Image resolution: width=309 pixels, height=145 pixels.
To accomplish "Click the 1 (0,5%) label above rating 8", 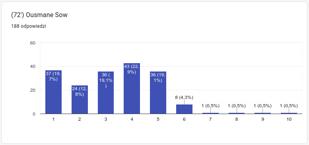I will (x=237, y=106).
